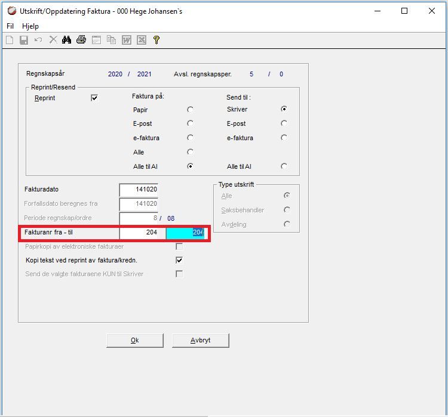
Task: Click the Undo arrow toolbar icon
Action: point(38,40)
